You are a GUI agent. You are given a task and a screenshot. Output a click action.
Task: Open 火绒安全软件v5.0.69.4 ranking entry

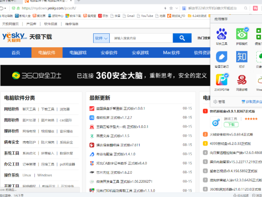[x=231, y=134]
